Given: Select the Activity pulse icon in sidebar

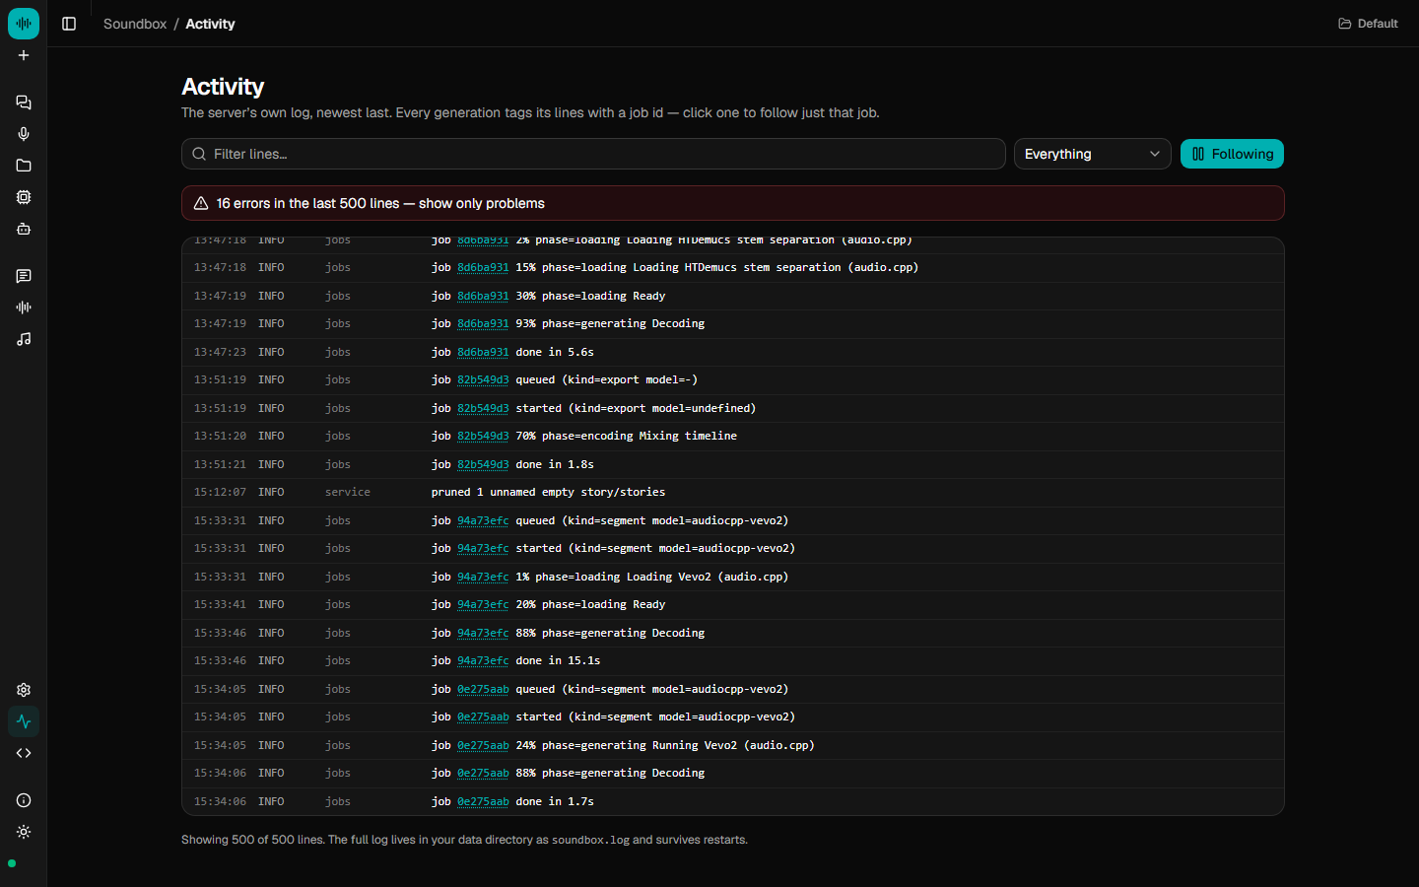Looking at the screenshot, I should 24,721.
